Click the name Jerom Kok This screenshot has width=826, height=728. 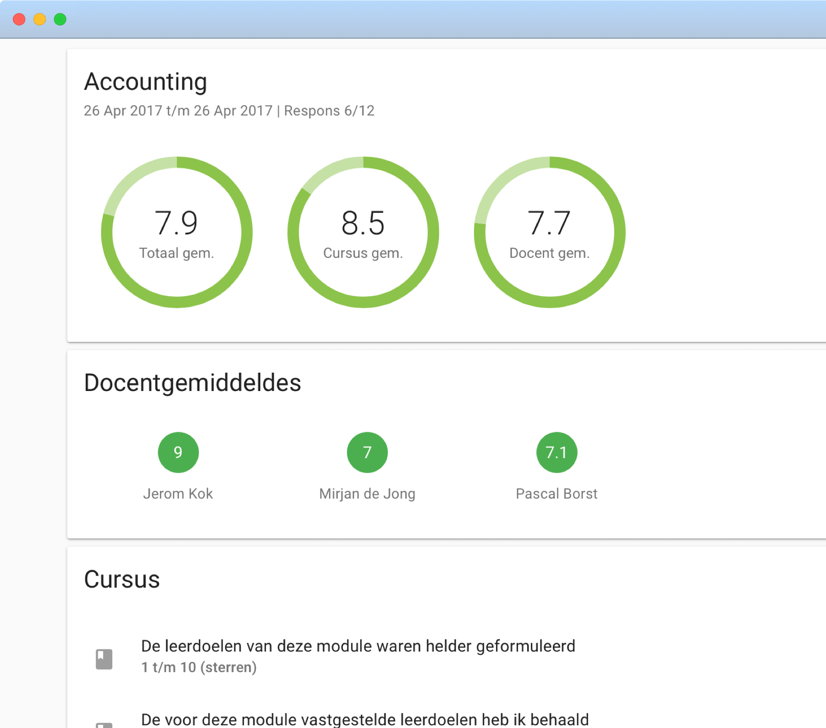[178, 494]
